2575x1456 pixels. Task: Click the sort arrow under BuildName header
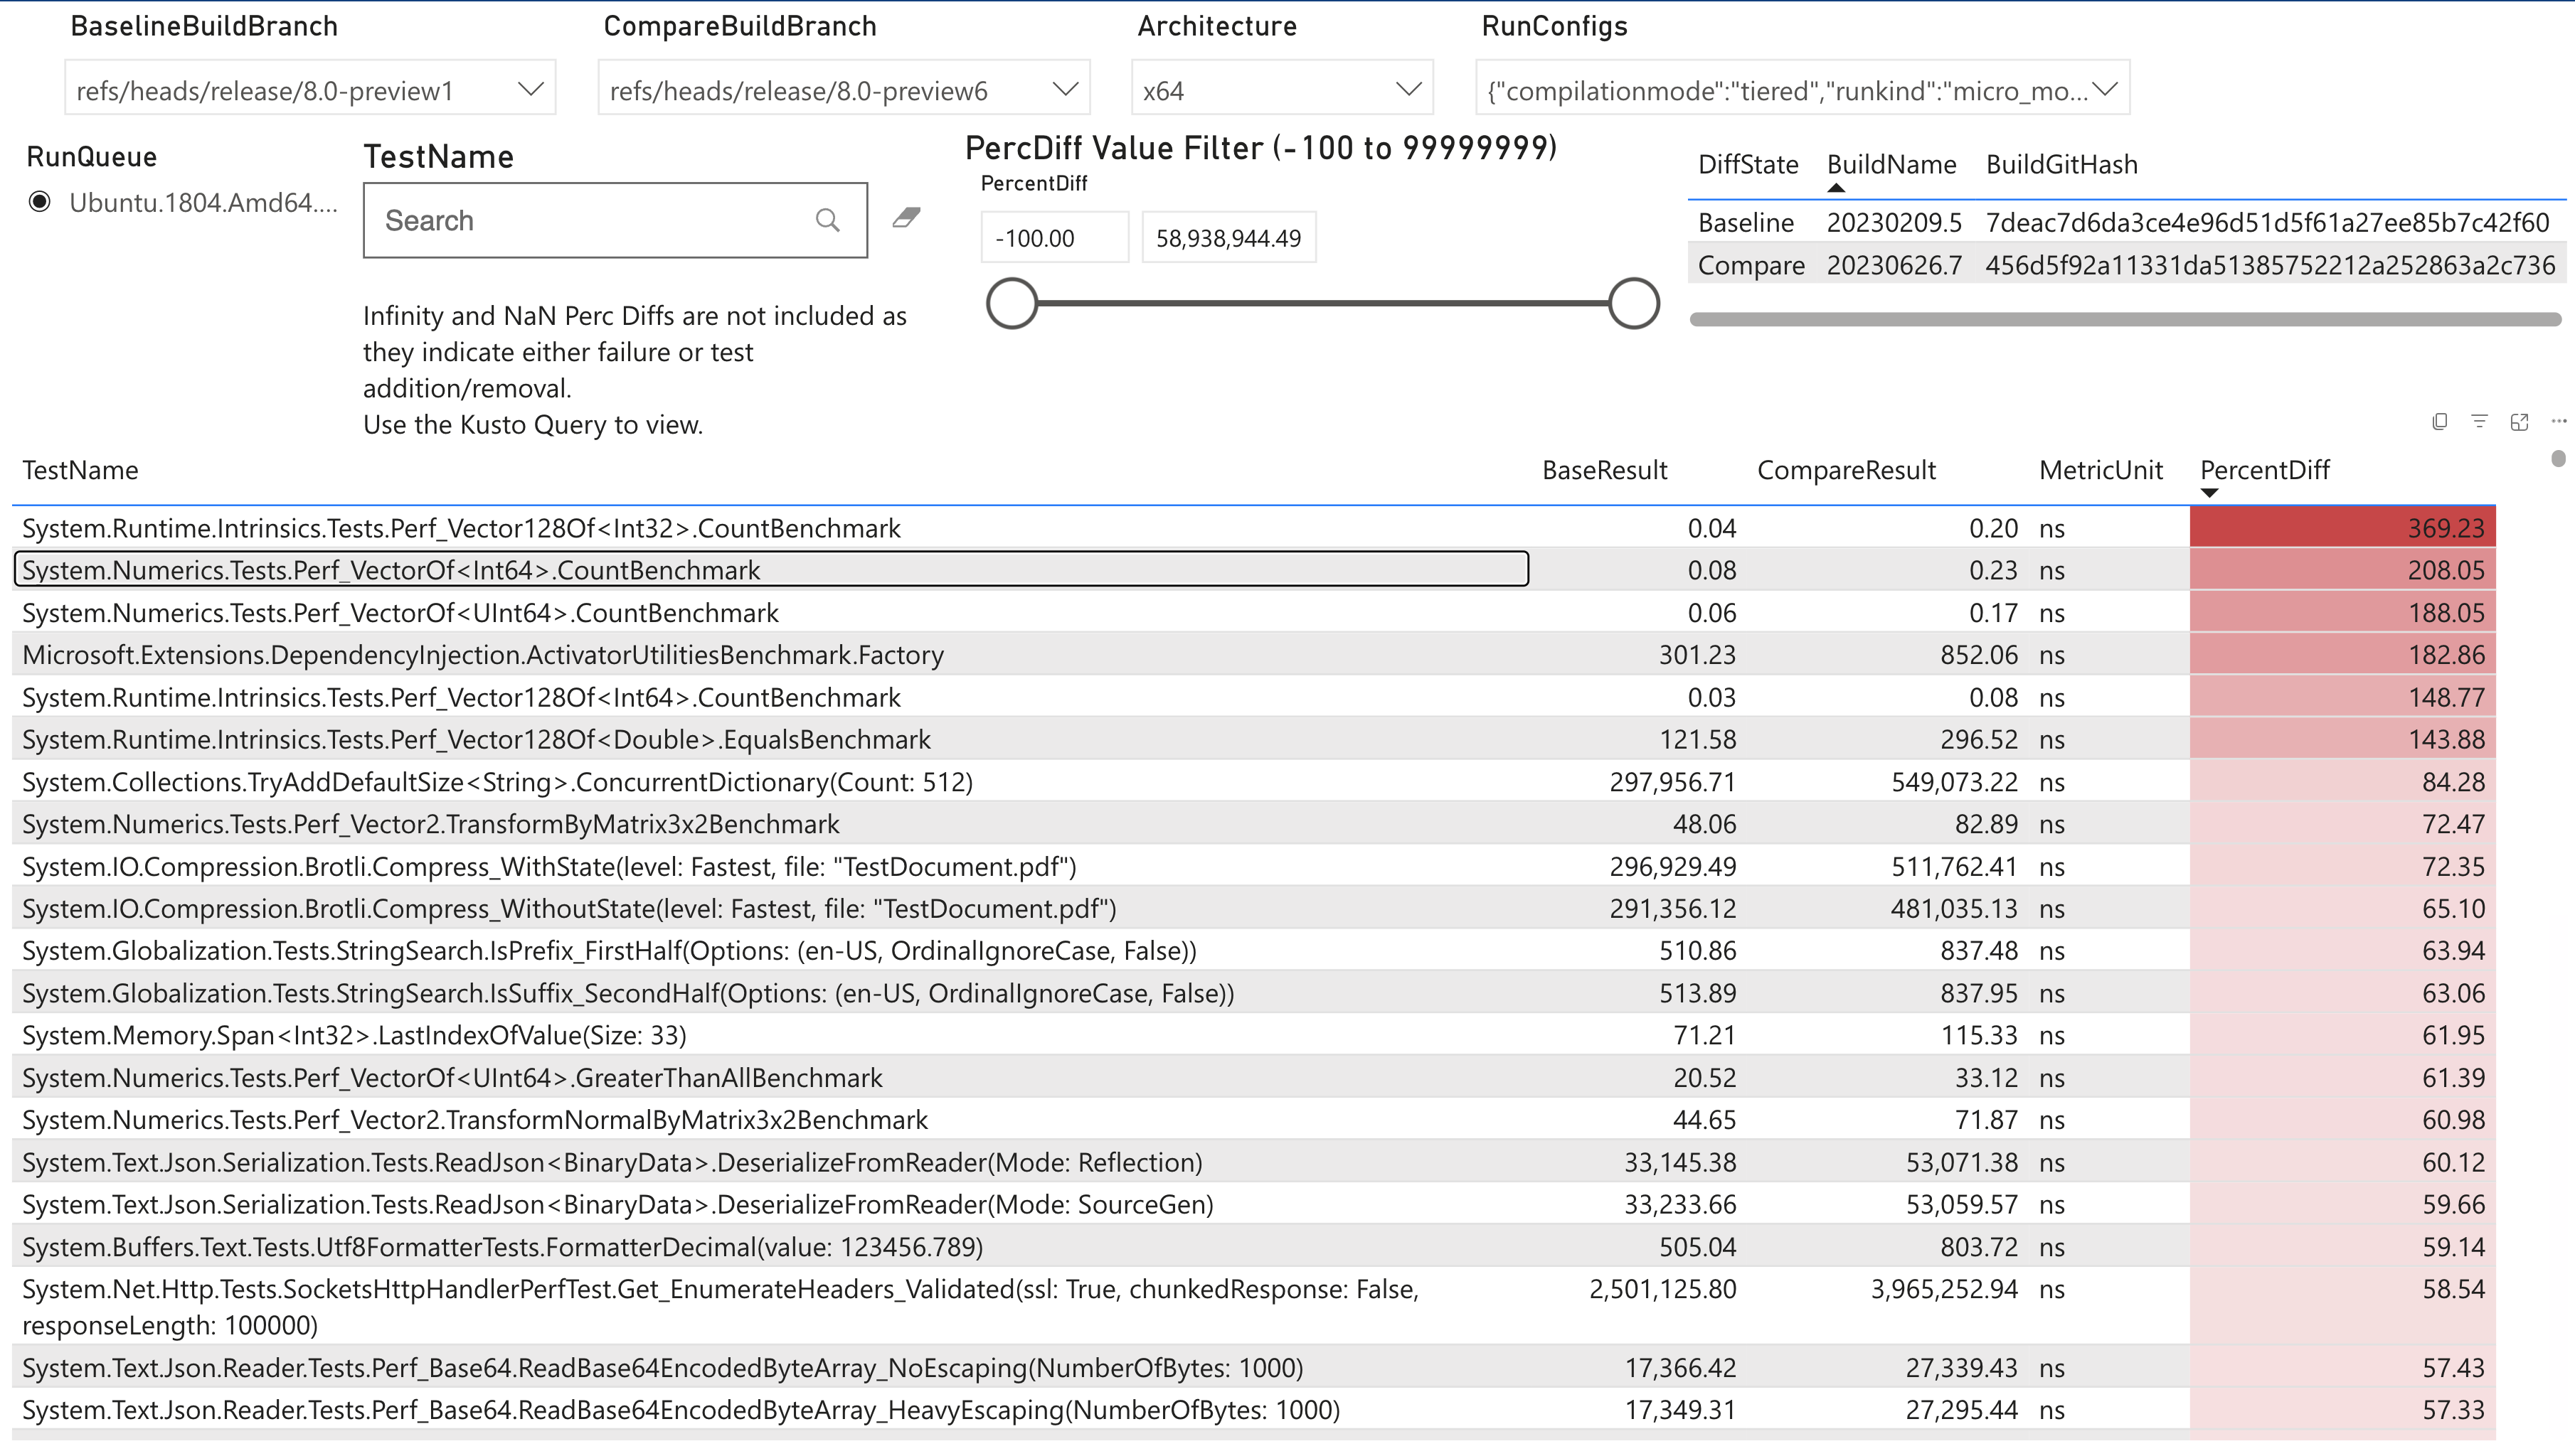point(1837,187)
